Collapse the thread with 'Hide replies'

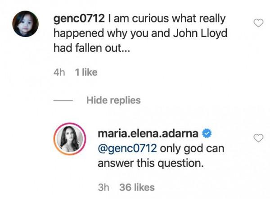(x=113, y=100)
